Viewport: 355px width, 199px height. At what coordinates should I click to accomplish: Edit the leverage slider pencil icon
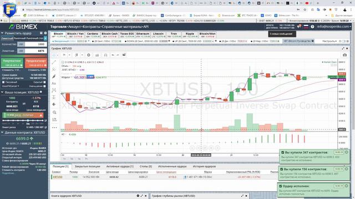tap(45, 121)
